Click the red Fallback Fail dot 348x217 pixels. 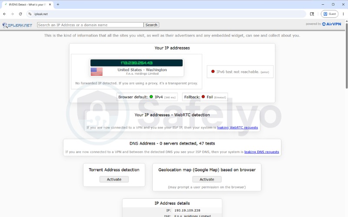203,97
